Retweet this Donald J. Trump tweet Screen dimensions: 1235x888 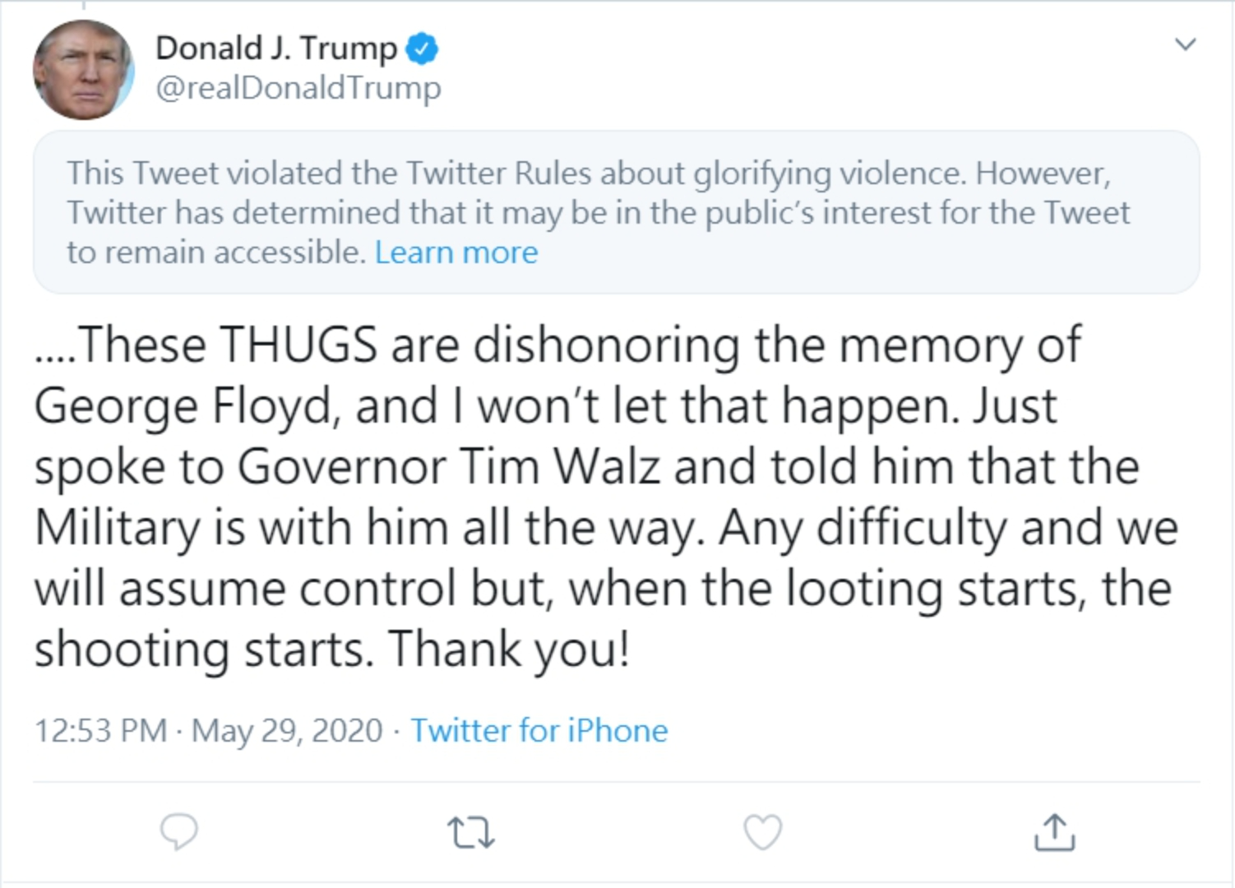click(472, 832)
